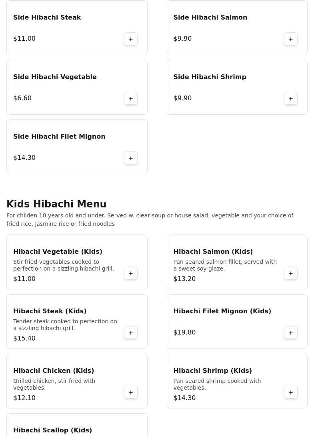View Hibachi Filet Mignon (Kids) title
Viewport: 314px width, 436px height.
tap(222, 311)
